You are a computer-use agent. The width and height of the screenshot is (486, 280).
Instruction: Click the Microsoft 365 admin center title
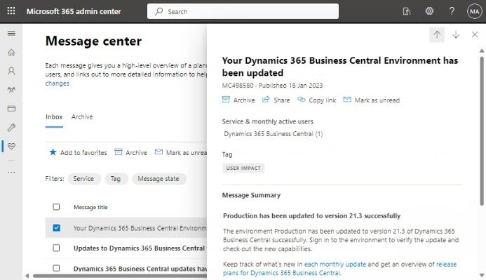(74, 11)
